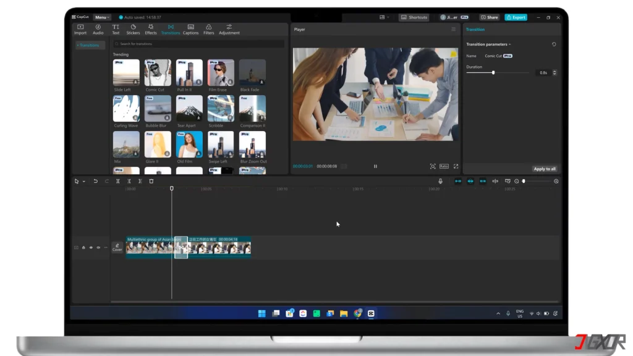Download the Glare II transition
This screenshot has height=356, width=633.
[167, 154]
